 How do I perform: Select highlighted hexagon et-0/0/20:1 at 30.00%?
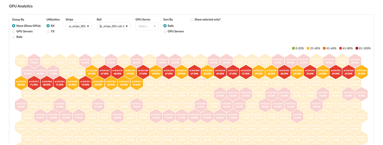(207, 72)
